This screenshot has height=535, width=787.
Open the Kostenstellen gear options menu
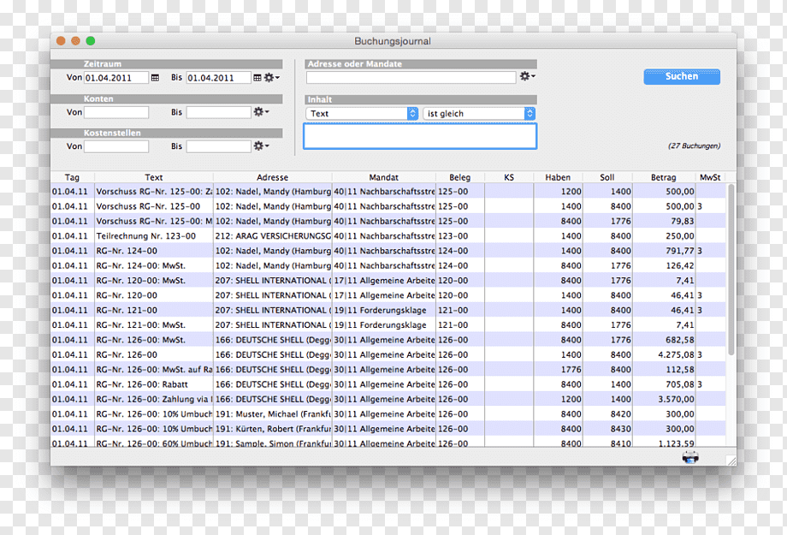(261, 146)
